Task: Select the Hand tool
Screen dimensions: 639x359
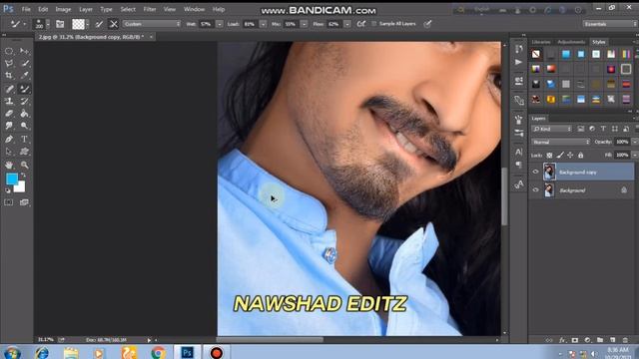Action: coord(9,165)
